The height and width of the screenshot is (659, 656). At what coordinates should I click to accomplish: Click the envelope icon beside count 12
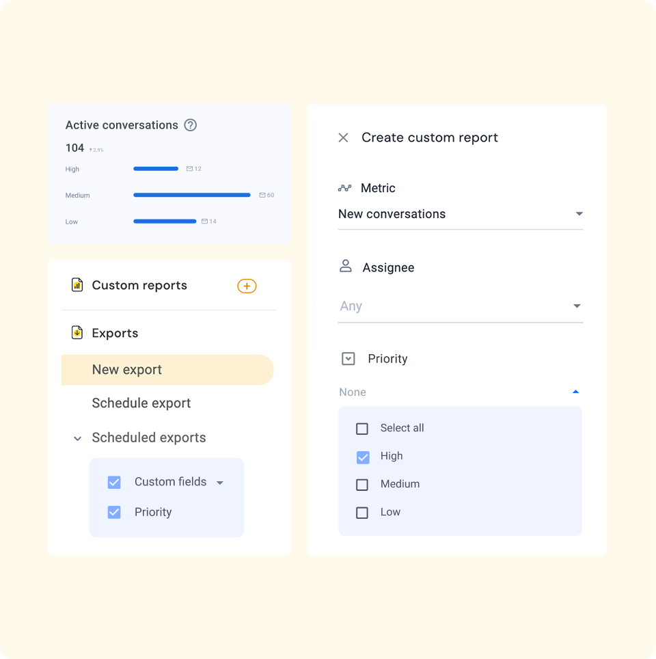pyautogui.click(x=190, y=168)
